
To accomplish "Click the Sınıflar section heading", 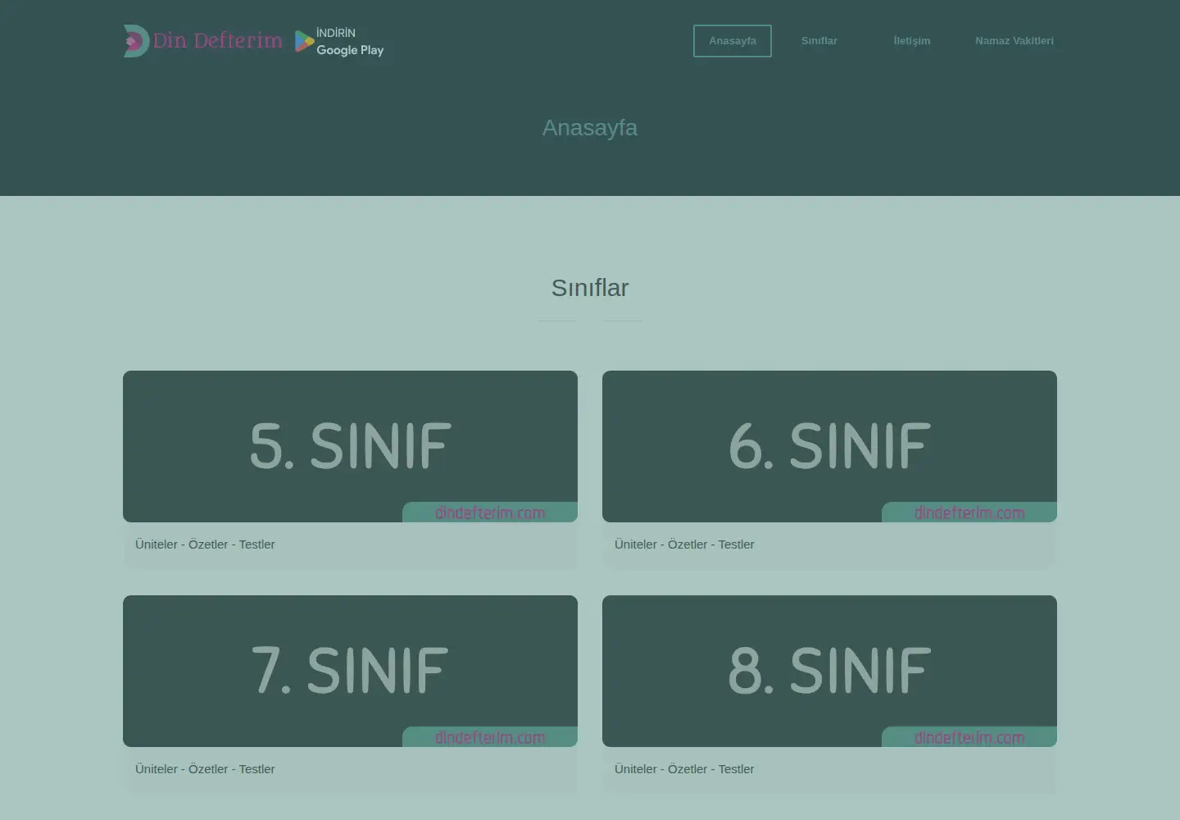I will click(x=590, y=288).
